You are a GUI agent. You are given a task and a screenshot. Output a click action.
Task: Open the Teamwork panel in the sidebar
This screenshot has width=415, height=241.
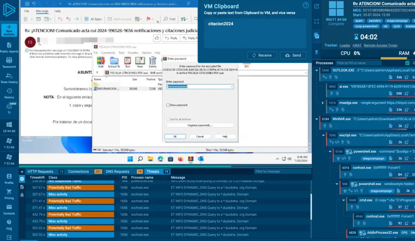point(9,63)
